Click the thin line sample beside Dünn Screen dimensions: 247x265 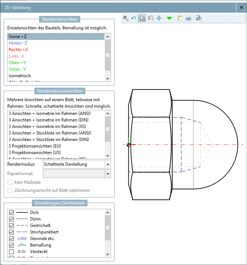coord(22,219)
